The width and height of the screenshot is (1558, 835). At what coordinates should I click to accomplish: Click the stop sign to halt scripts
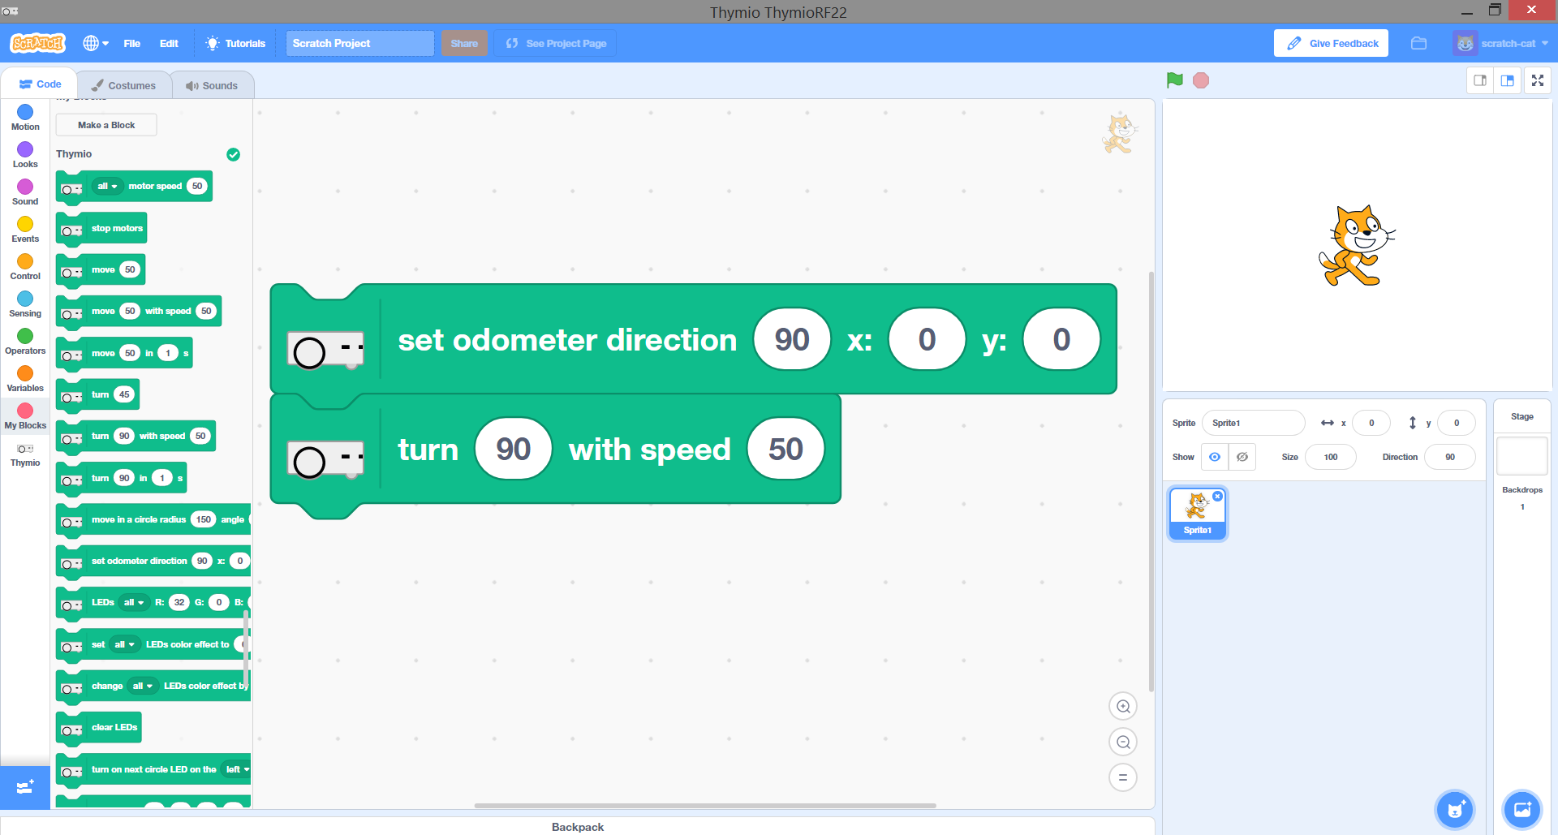point(1200,80)
